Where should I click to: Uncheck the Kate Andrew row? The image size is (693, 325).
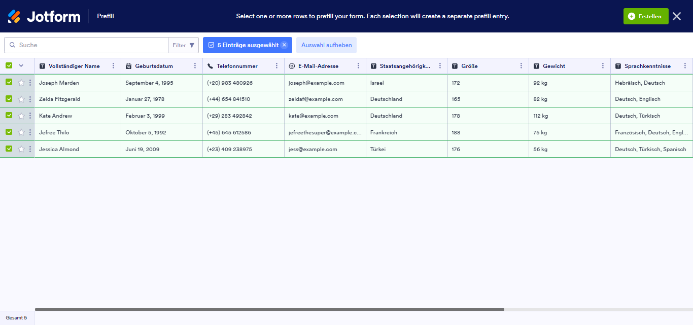pos(9,116)
